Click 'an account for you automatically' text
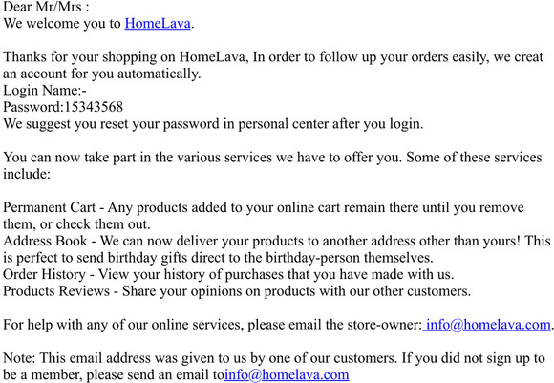Viewport: 554px width, 383px height. (x=102, y=74)
